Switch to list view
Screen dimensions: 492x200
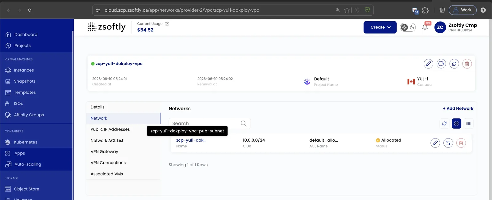point(468,124)
